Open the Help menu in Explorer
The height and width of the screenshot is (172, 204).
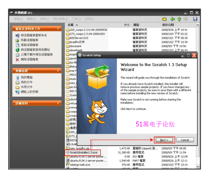tap(90, 19)
